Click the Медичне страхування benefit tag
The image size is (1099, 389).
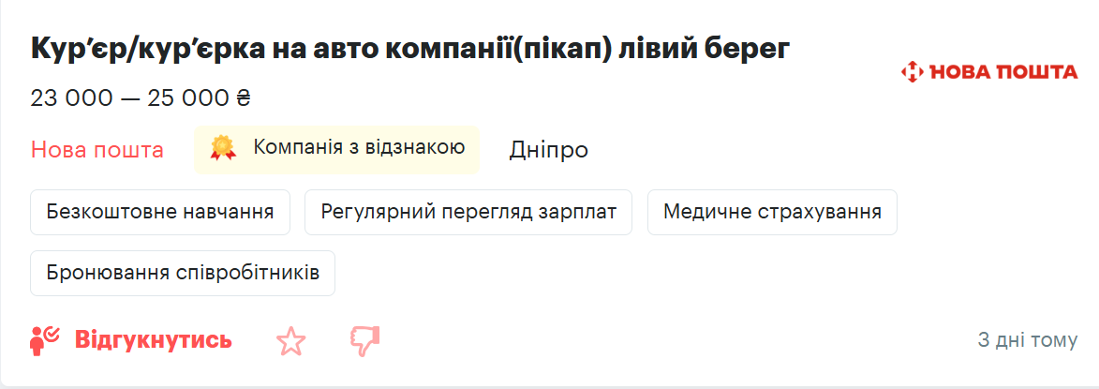772,212
